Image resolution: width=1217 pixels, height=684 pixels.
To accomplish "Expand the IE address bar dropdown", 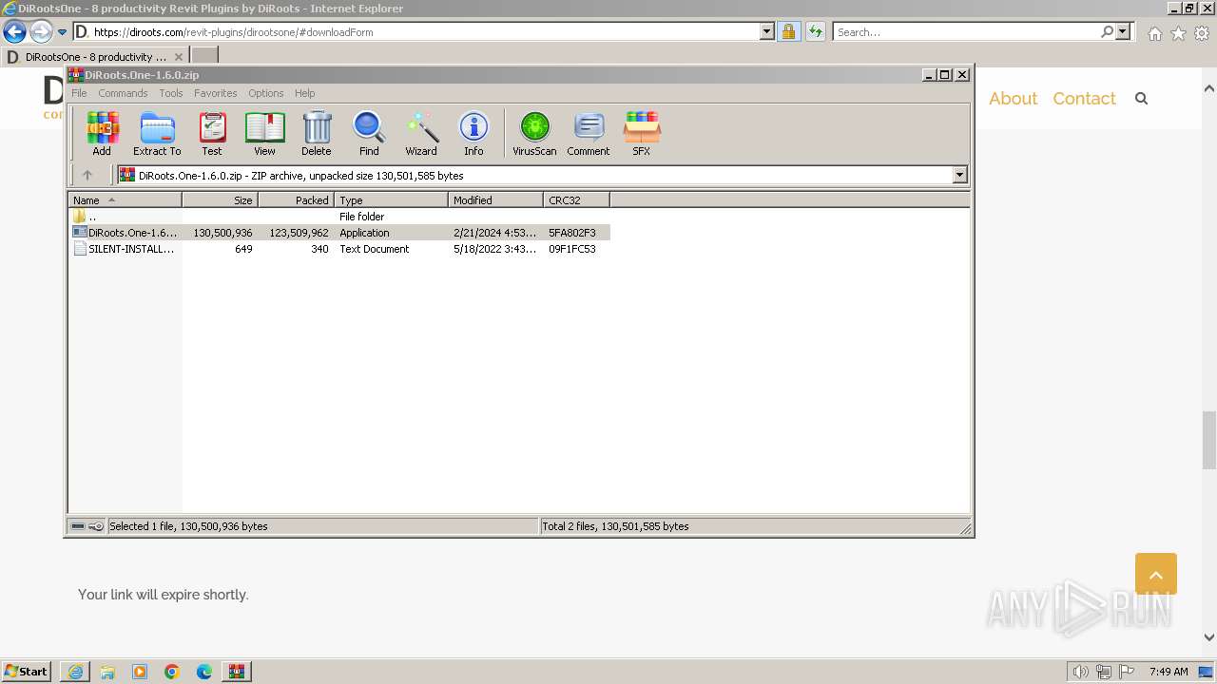I will [x=767, y=32].
